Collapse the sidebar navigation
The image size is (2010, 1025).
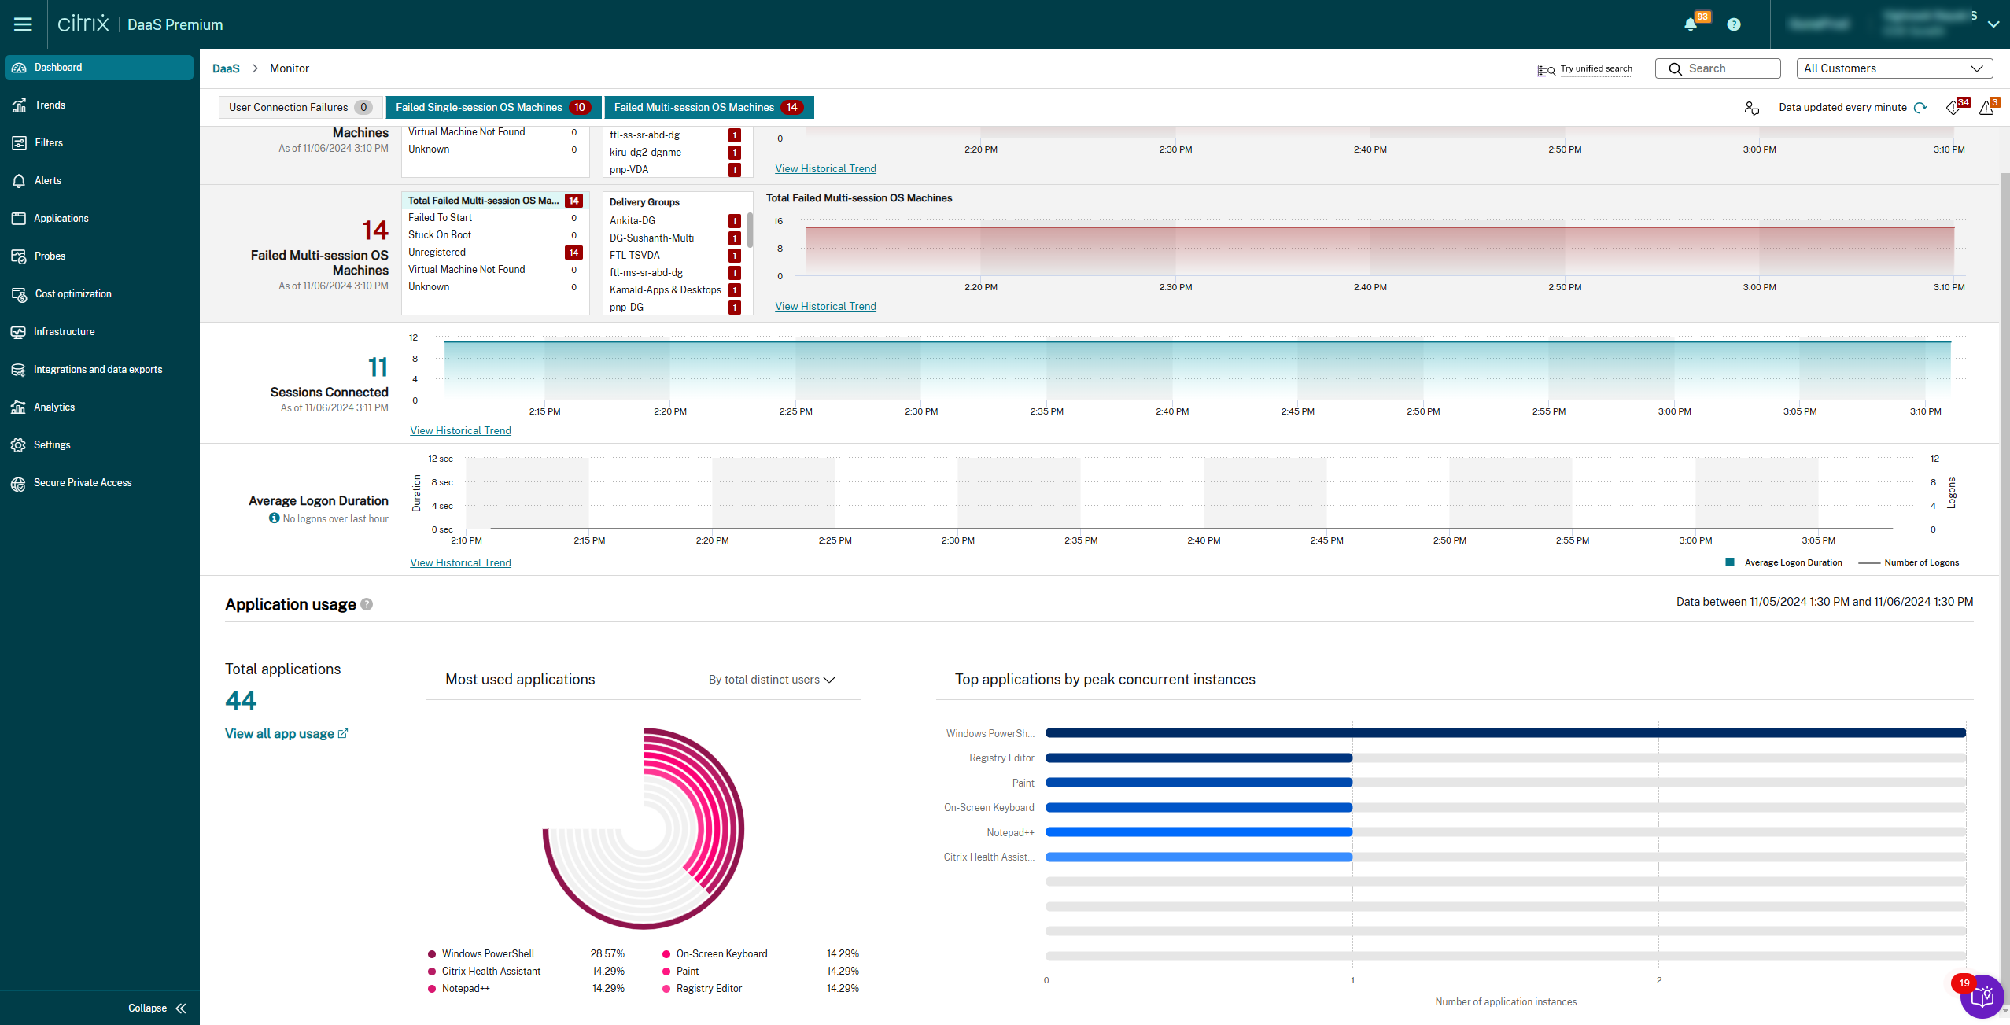coord(157,1008)
